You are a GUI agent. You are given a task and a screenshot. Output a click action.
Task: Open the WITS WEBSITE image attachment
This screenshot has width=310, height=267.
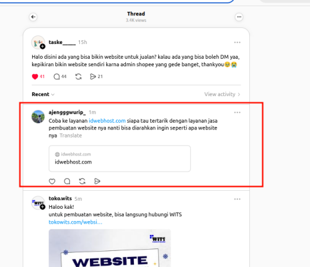110,248
